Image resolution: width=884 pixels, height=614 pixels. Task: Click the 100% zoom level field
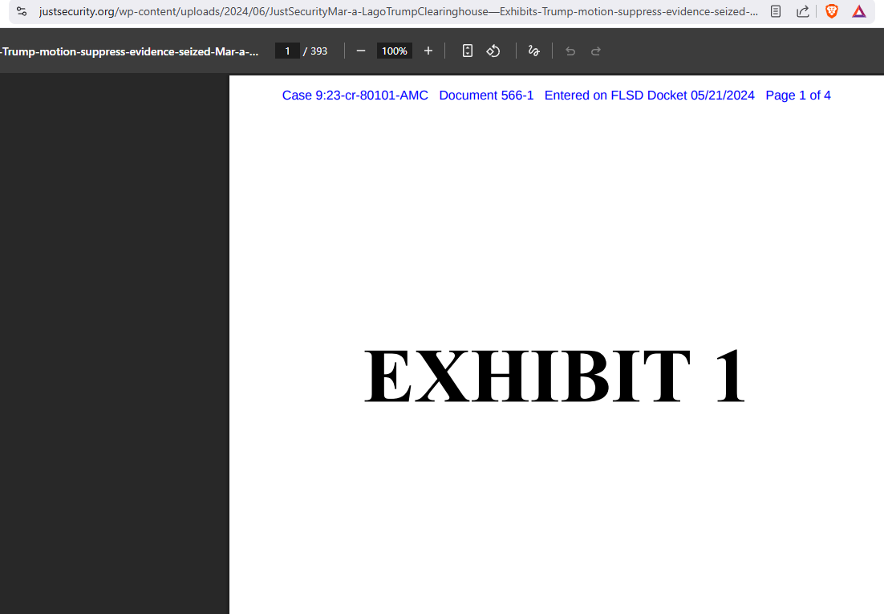point(394,51)
